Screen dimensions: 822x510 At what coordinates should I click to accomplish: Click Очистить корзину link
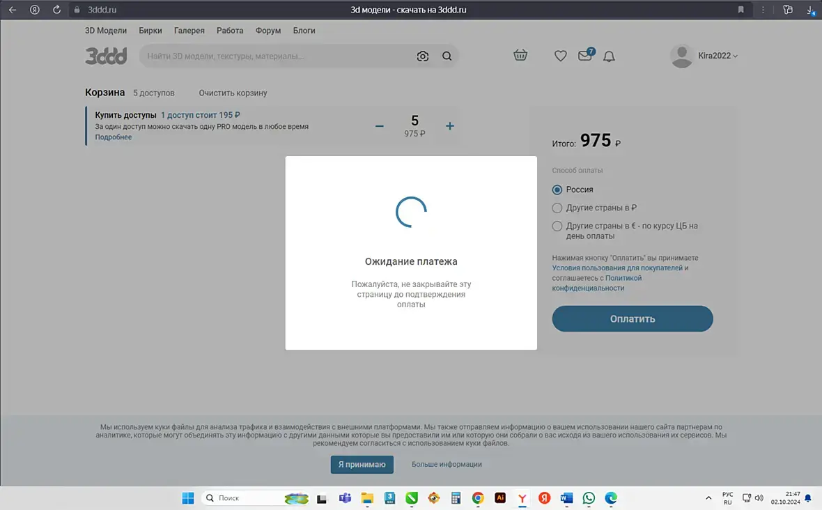pyautogui.click(x=233, y=93)
